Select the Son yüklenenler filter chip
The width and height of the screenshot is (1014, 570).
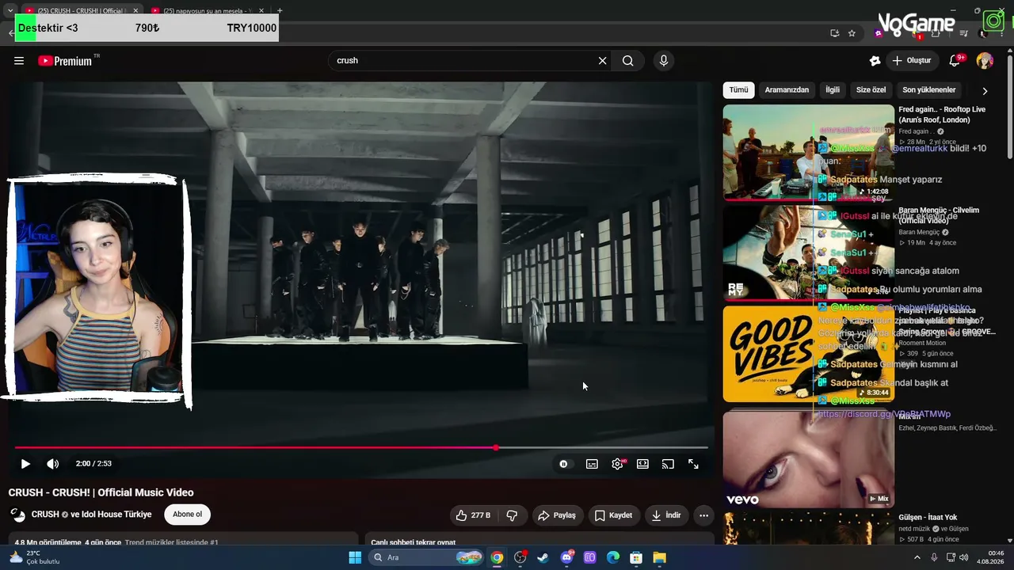coord(929,90)
